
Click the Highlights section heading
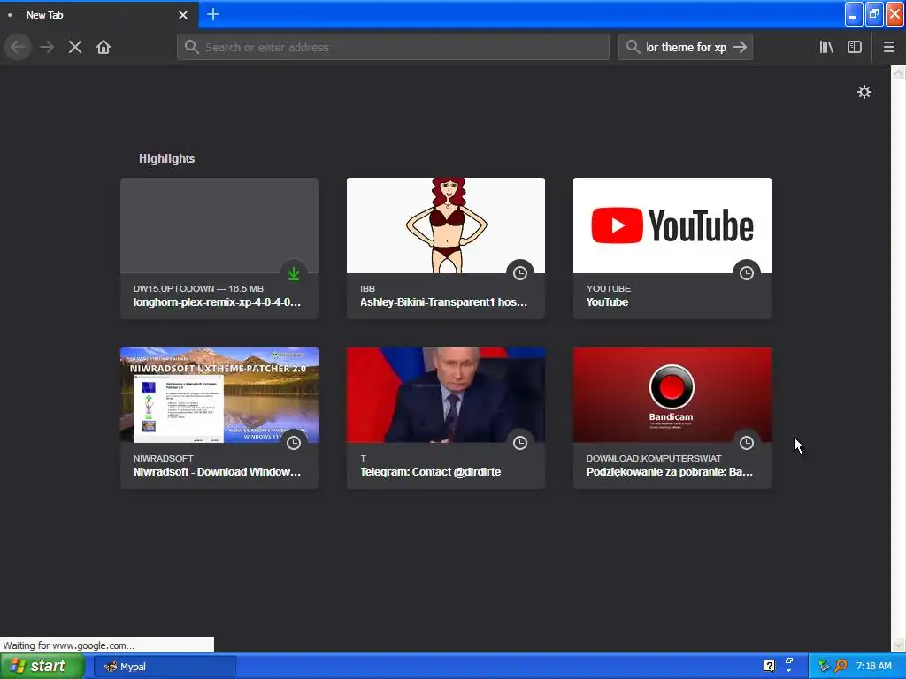click(x=166, y=159)
